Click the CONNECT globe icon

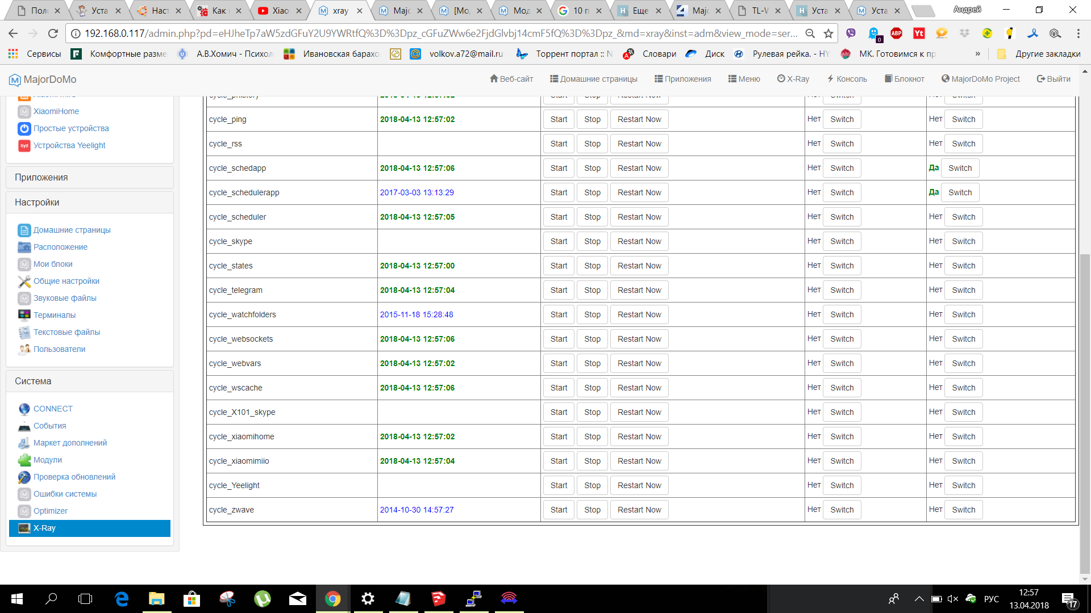point(24,409)
